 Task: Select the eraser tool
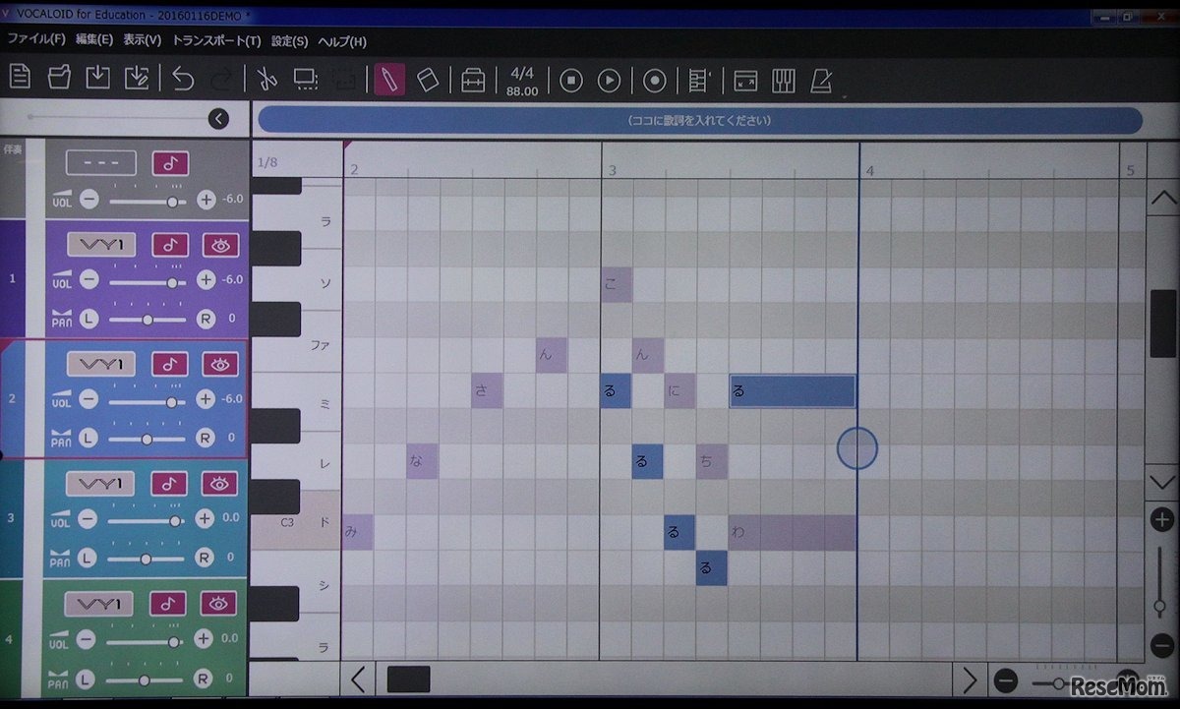pyautogui.click(x=428, y=80)
